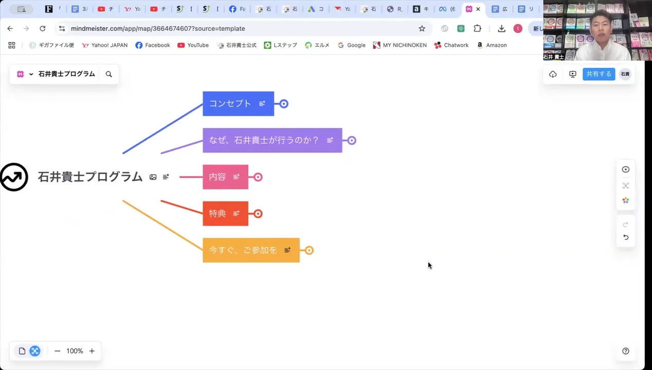Click the redo arrow icon
This screenshot has height=370, width=652.
626,225
